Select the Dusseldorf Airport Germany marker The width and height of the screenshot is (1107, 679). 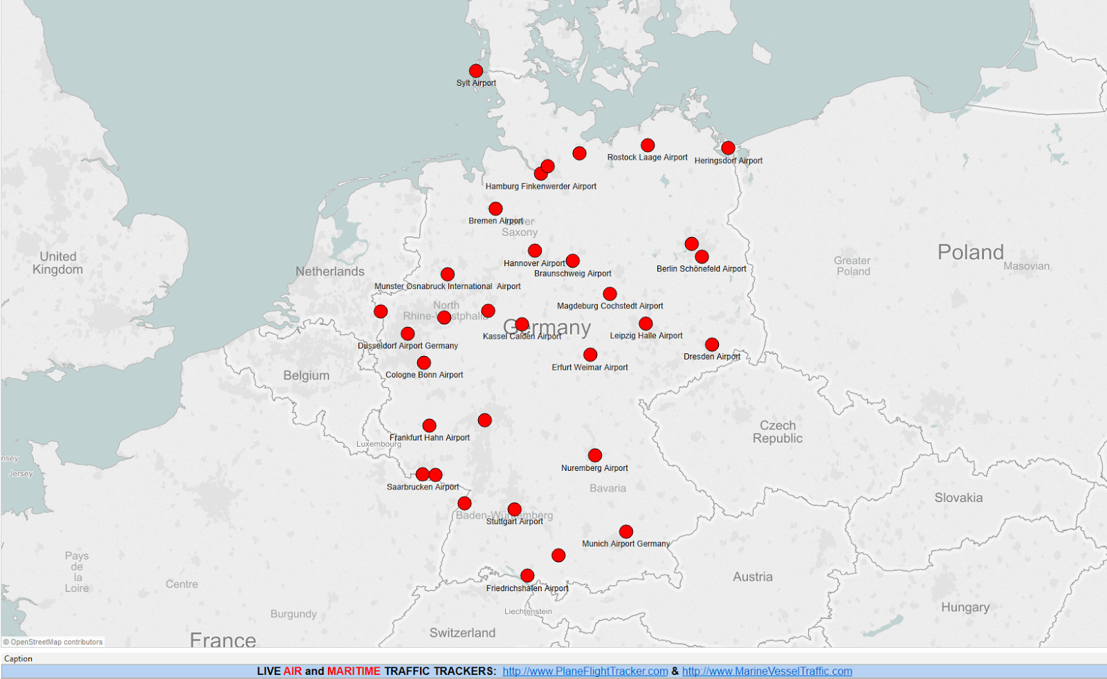coord(408,334)
